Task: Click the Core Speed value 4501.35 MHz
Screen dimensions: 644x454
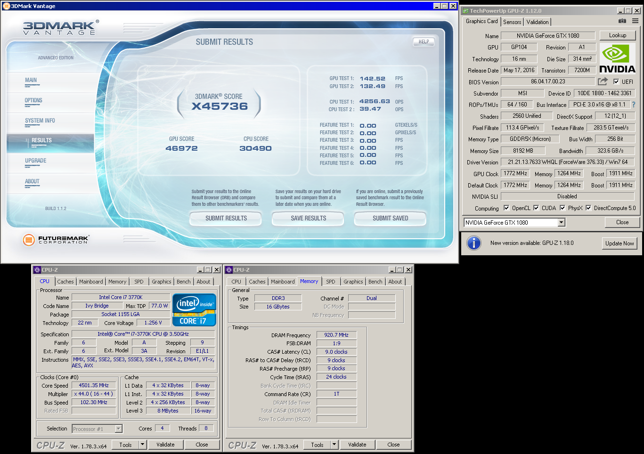Action: [x=94, y=385]
